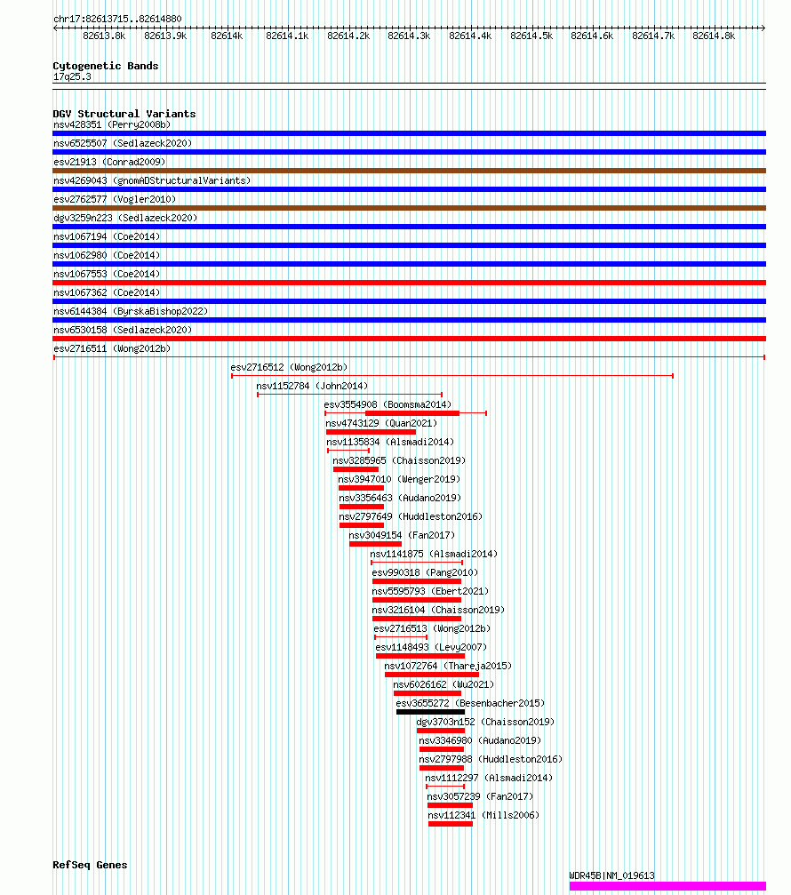Click esv2762577 (Vogler2010) label
The height and width of the screenshot is (895, 791).
pos(115,199)
